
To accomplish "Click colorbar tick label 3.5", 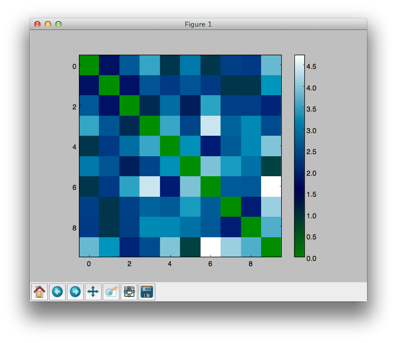I will (311, 109).
